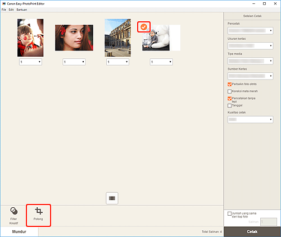Select the building photo thumbnail

point(118,38)
